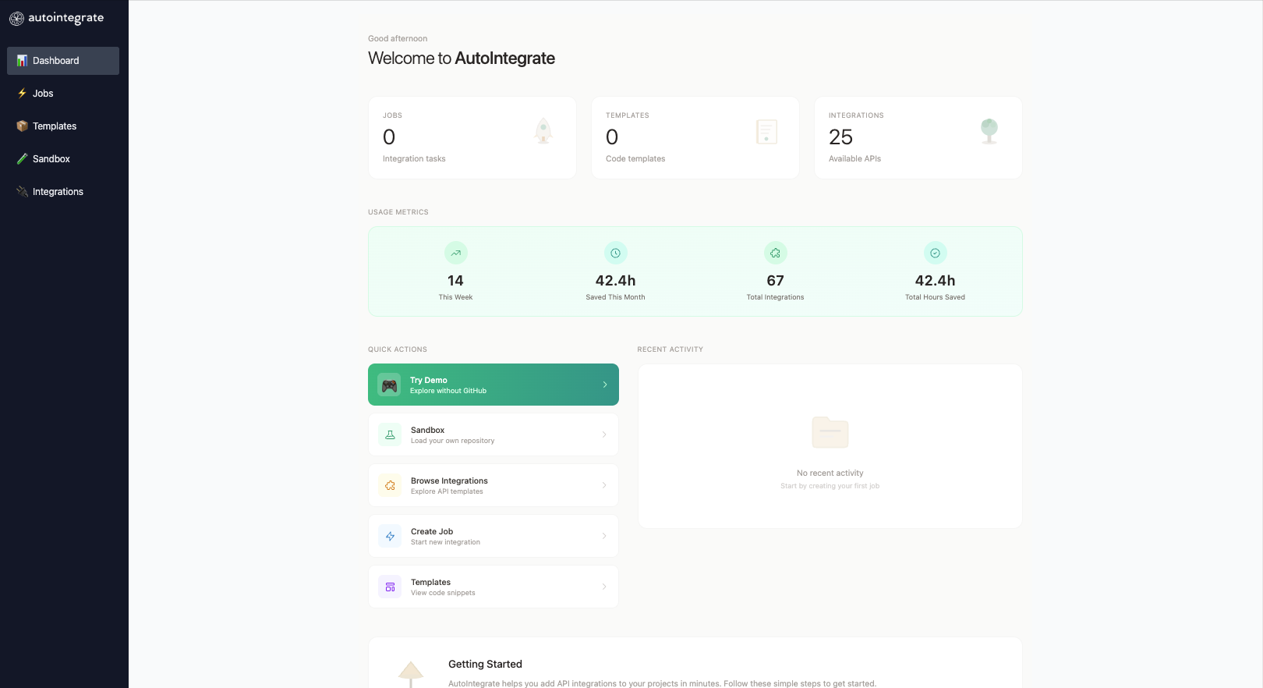Open the Sandbox quick action card
Viewport: 1263px width, 688px height.
494,434
